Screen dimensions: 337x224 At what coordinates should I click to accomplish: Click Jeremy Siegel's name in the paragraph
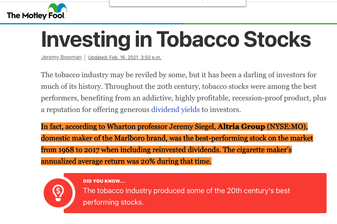(192, 127)
